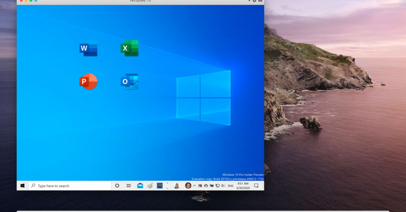The image size is (406, 212).
Task: Open Task View on the taskbar
Action: pyautogui.click(x=129, y=186)
